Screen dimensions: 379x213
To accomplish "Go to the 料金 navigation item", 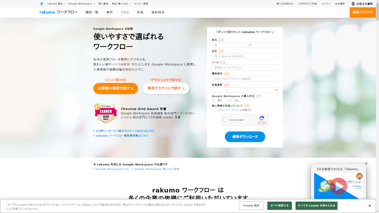I will [x=140, y=12].
